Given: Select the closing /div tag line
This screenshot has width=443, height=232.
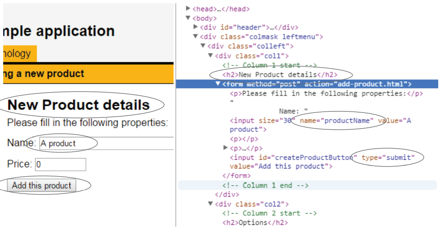Looking at the screenshot, I should [227, 194].
